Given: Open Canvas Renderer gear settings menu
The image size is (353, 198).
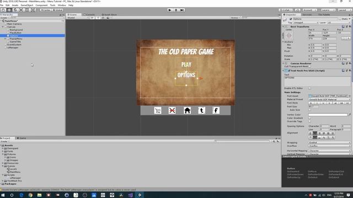Looking at the screenshot, I should pyautogui.click(x=350, y=64).
